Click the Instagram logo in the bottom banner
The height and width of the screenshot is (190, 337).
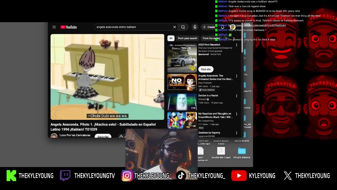(x=127, y=176)
